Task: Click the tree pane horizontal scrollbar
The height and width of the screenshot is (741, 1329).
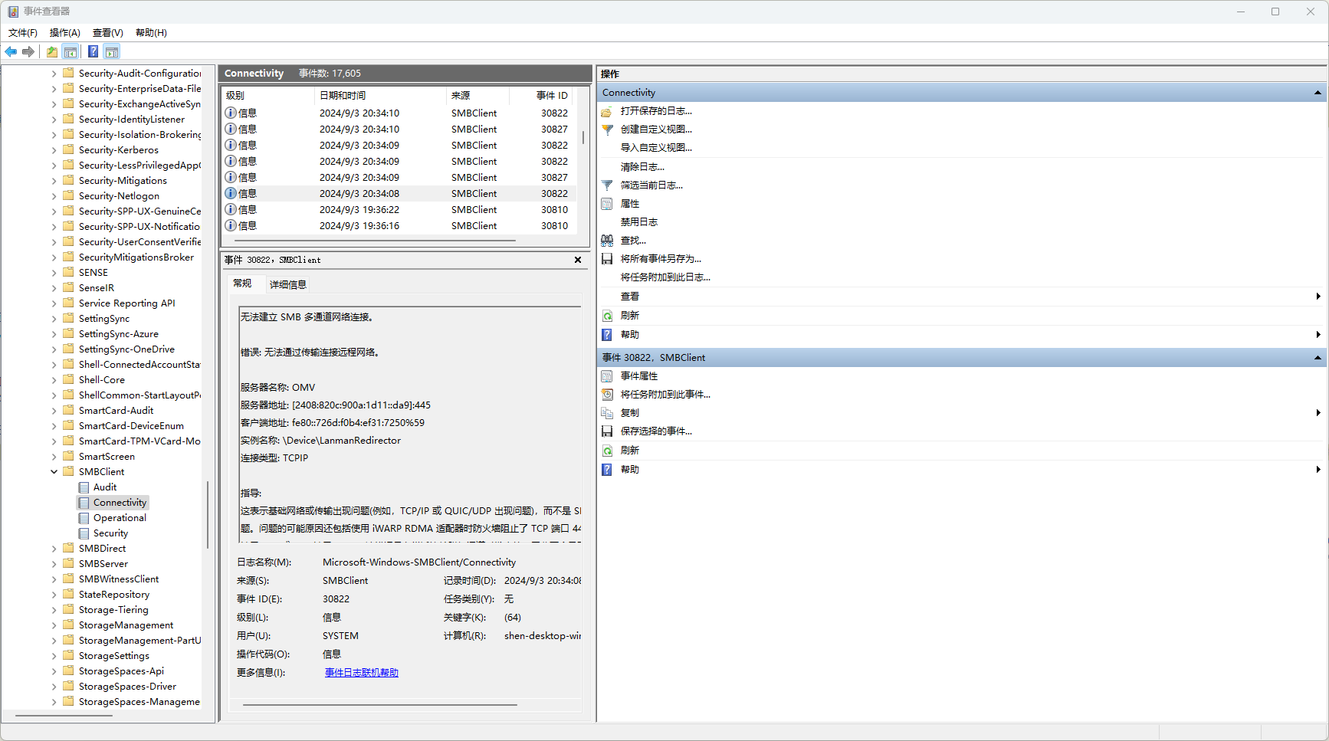Action: [64, 716]
